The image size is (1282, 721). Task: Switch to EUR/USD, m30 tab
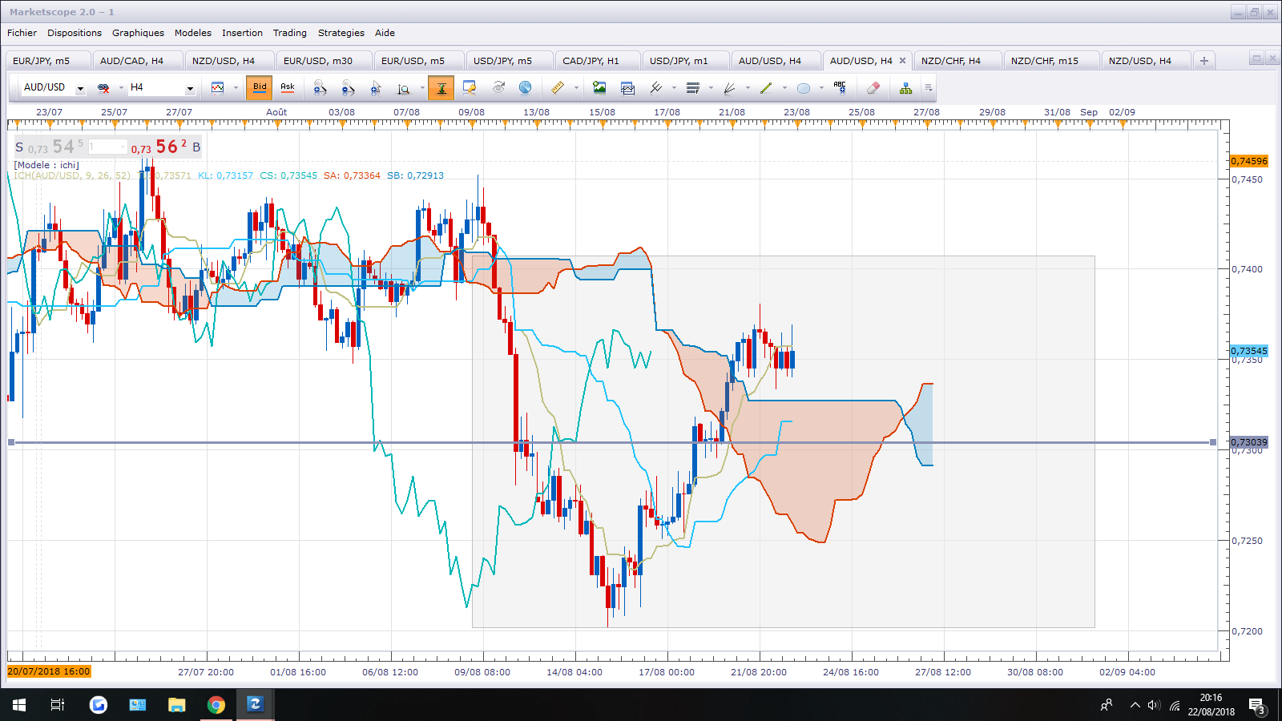click(x=324, y=61)
